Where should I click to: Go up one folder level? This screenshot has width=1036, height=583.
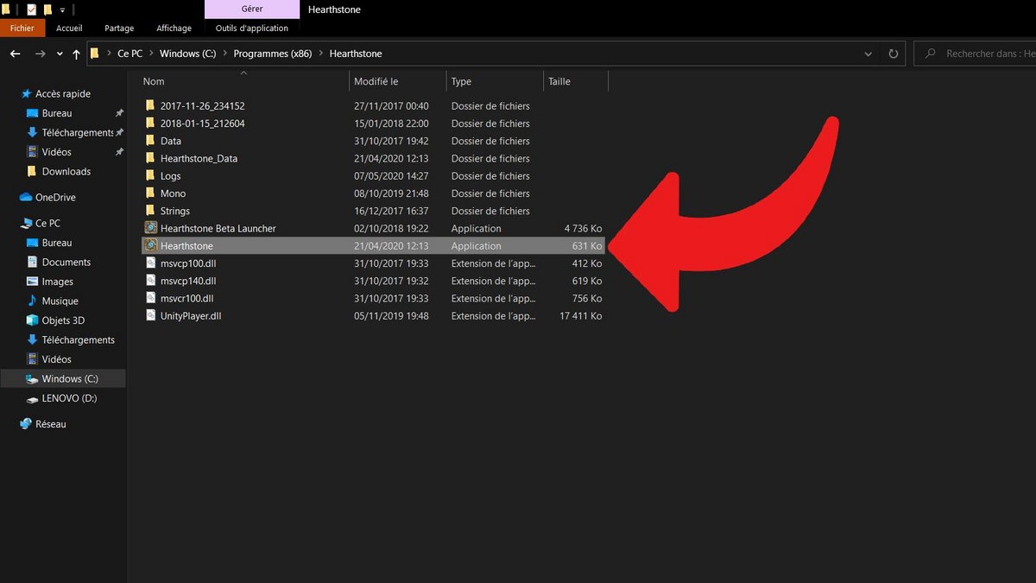click(76, 54)
